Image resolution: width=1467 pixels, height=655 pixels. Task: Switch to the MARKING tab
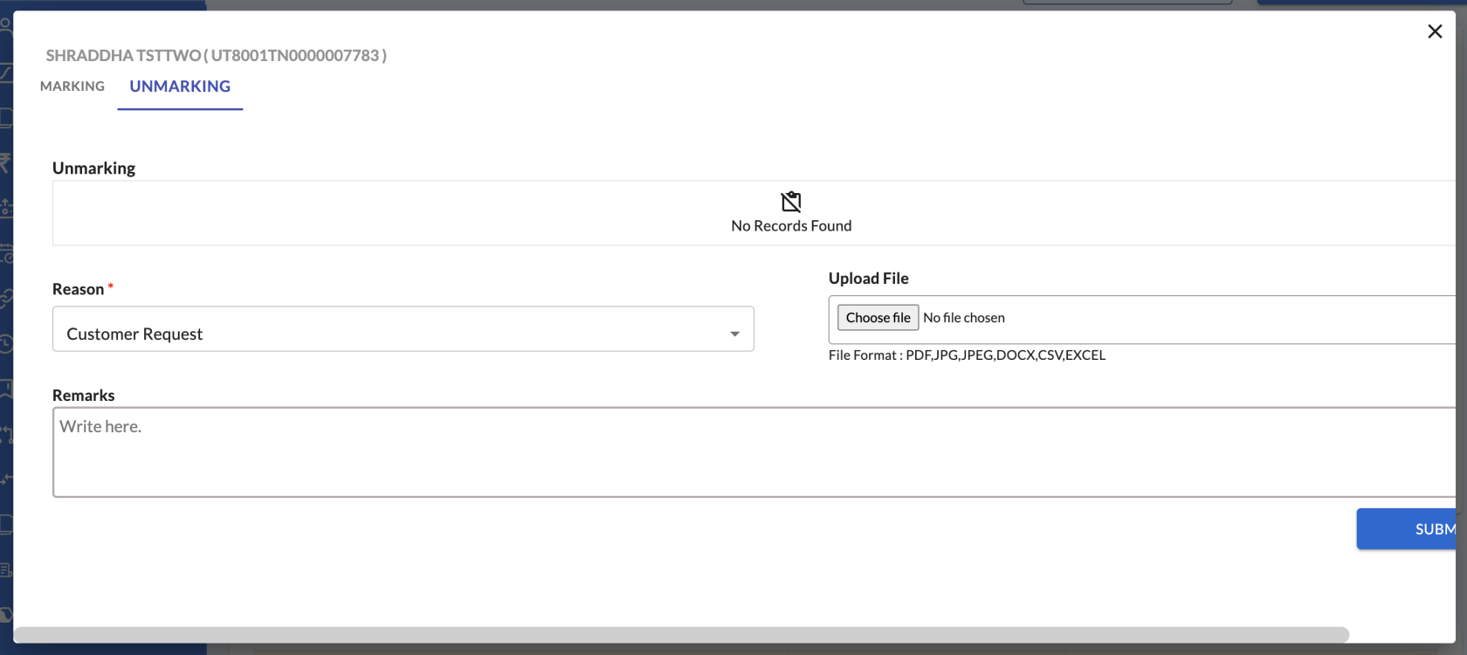[72, 86]
